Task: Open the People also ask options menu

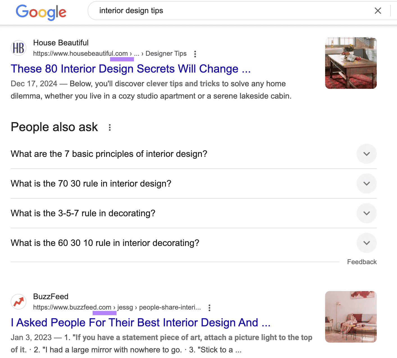Action: click(109, 127)
